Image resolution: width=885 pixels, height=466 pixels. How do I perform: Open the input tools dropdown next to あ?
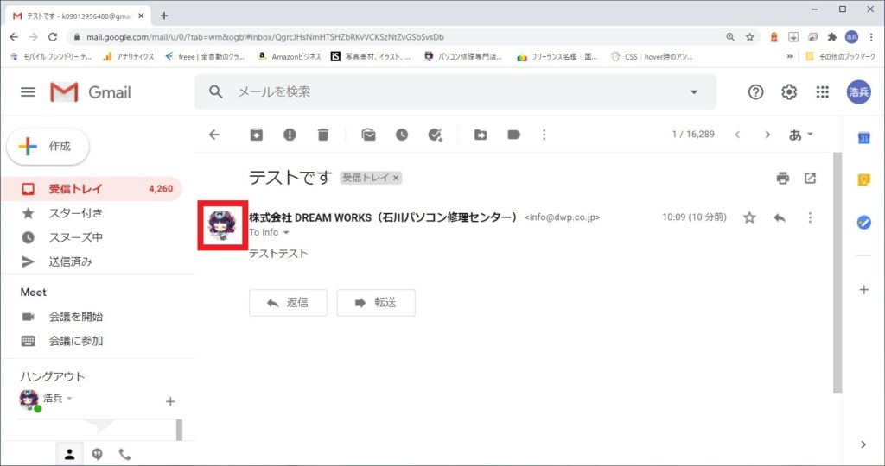click(810, 135)
